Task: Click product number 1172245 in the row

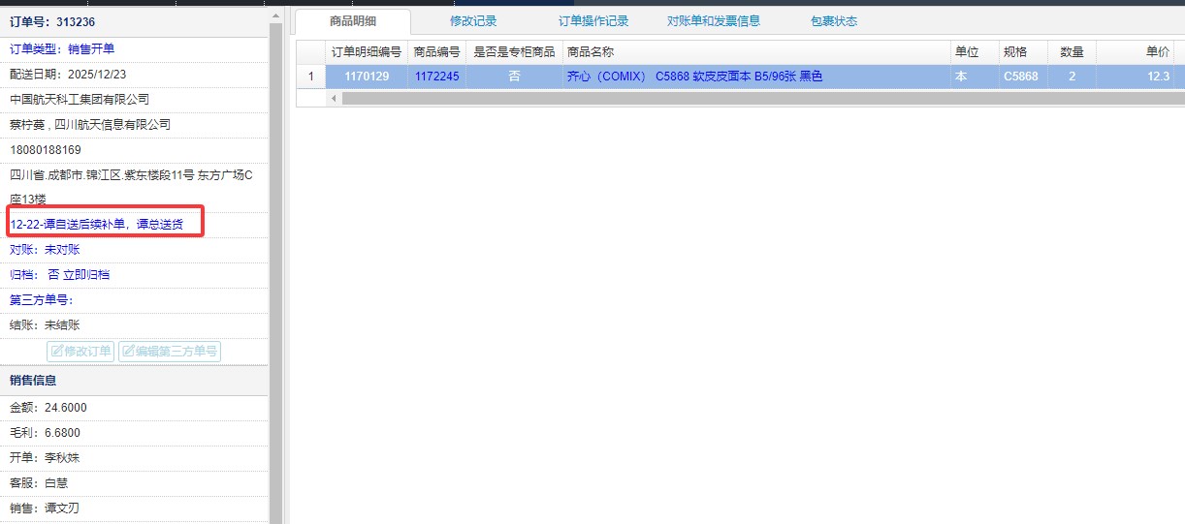Action: pos(436,77)
